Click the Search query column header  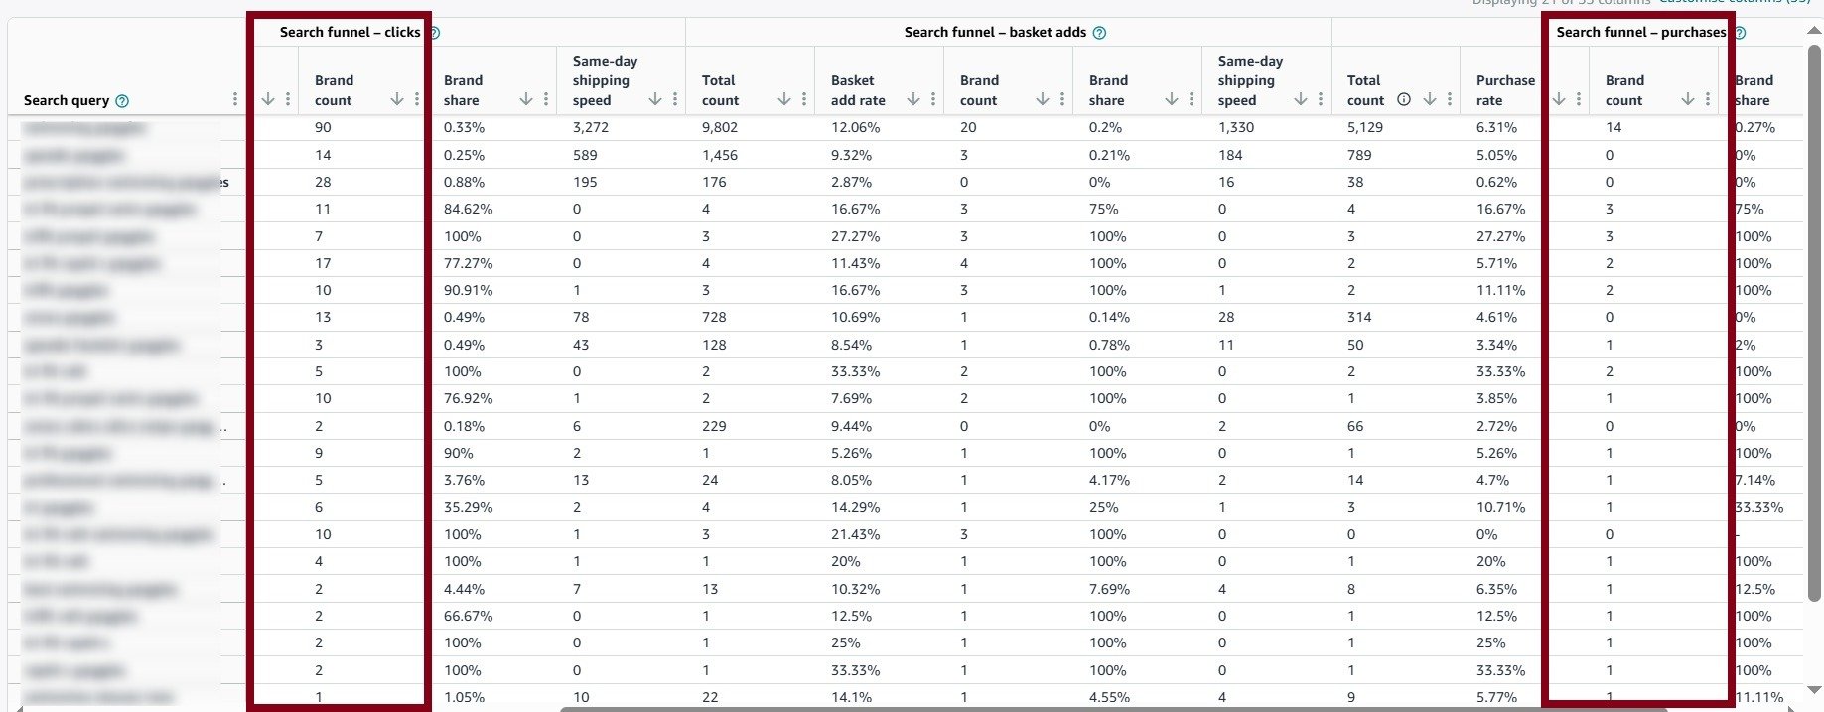click(67, 100)
